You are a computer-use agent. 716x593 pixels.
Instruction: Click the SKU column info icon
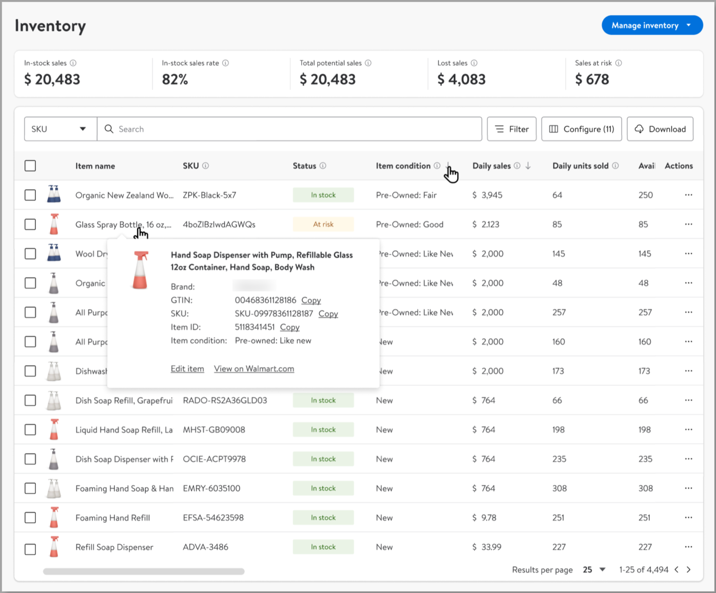206,166
